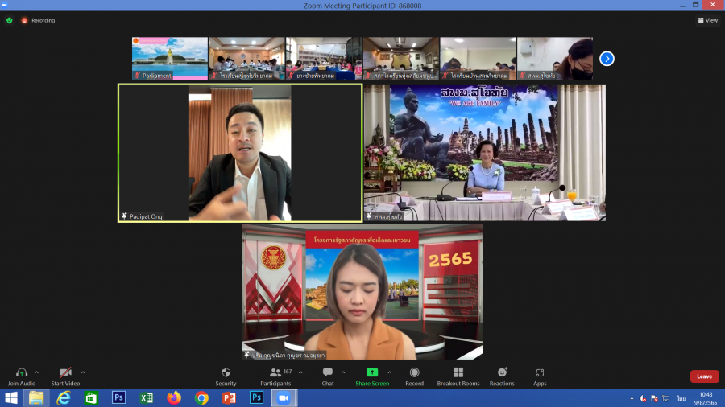
Task: Select the Parliament participant thumbnail
Action: coord(170,58)
